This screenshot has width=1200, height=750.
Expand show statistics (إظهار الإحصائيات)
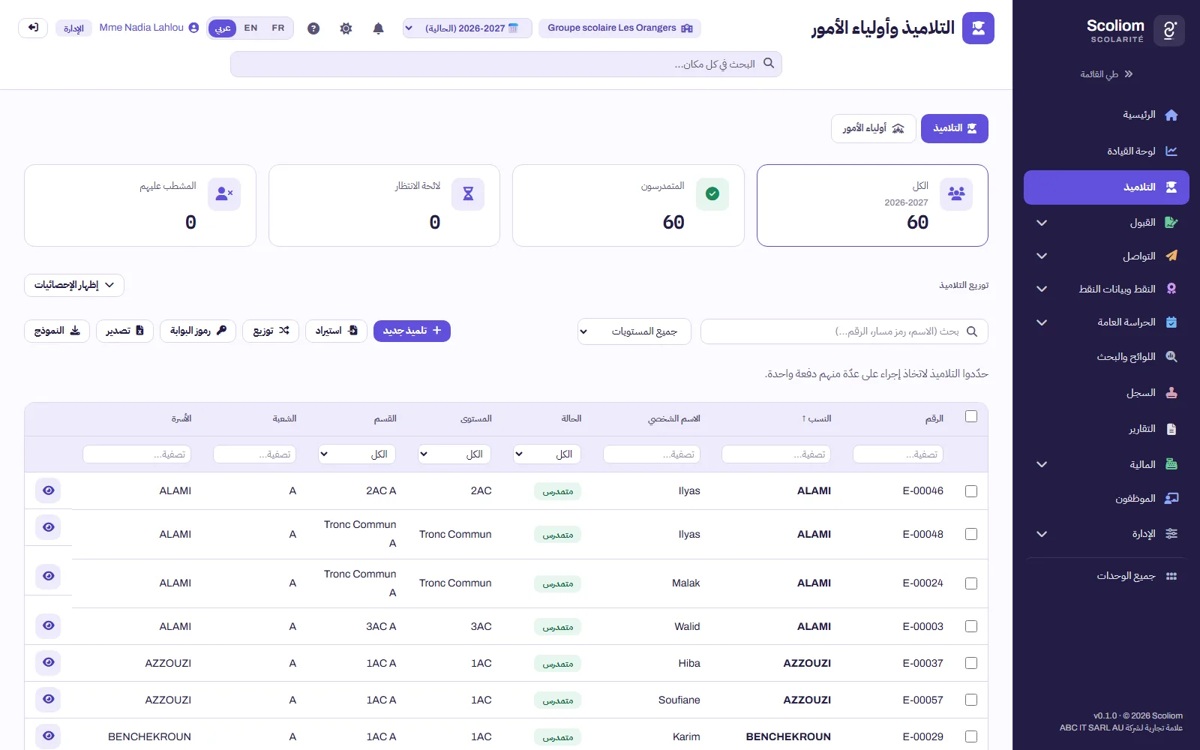pyautogui.click(x=74, y=285)
